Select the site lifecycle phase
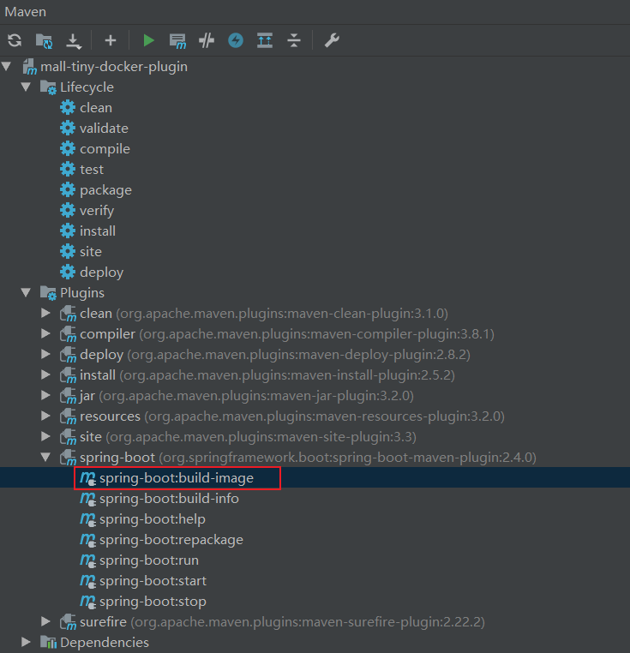 90,252
